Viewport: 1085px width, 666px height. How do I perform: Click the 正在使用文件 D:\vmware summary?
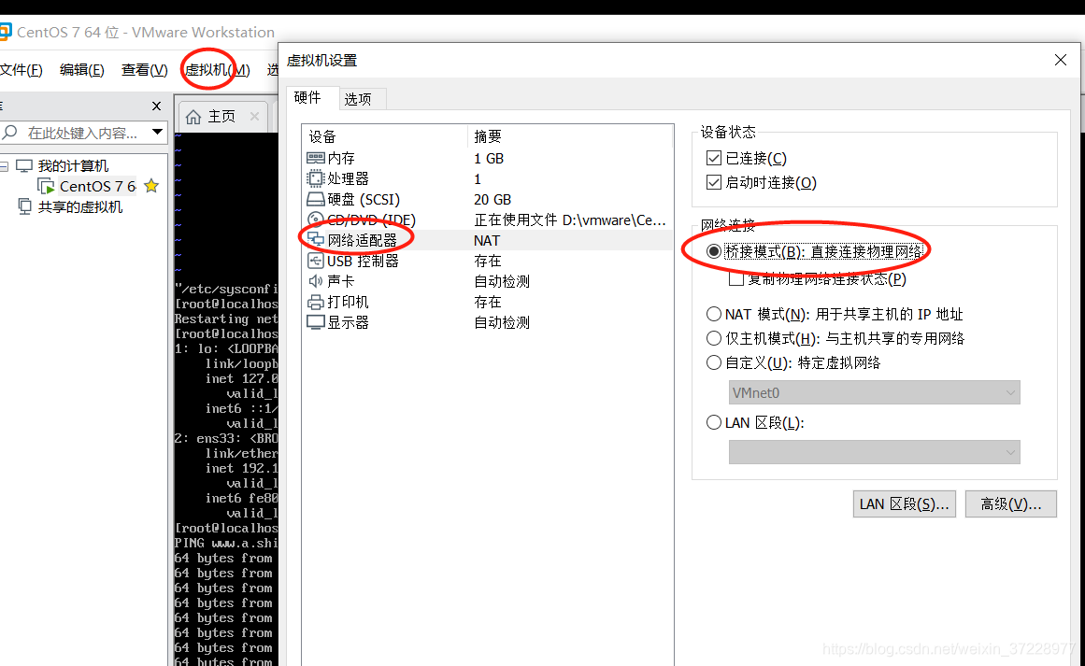pos(569,220)
